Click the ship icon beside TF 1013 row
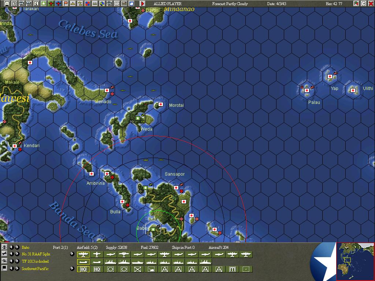This screenshot has height=281, width=375. pyautogui.click(x=4, y=261)
